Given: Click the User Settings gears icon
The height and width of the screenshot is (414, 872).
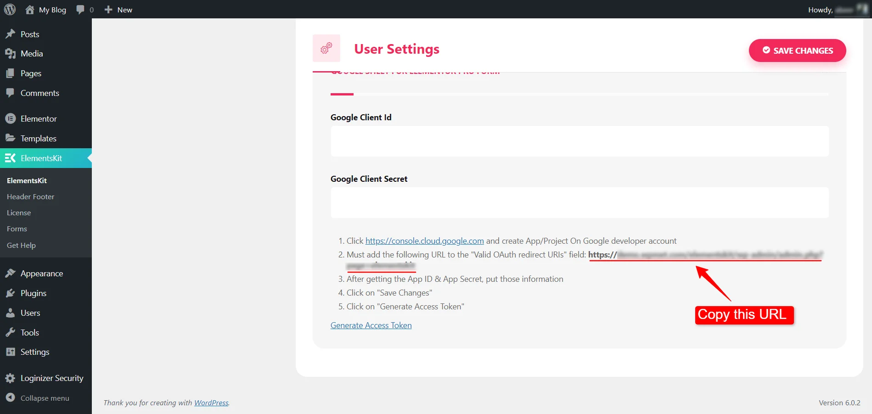Looking at the screenshot, I should pyautogui.click(x=326, y=48).
